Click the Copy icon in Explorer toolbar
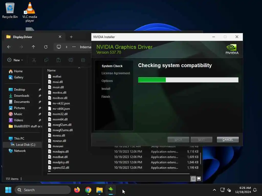The height and width of the screenshot is (196, 262). coord(46,60)
